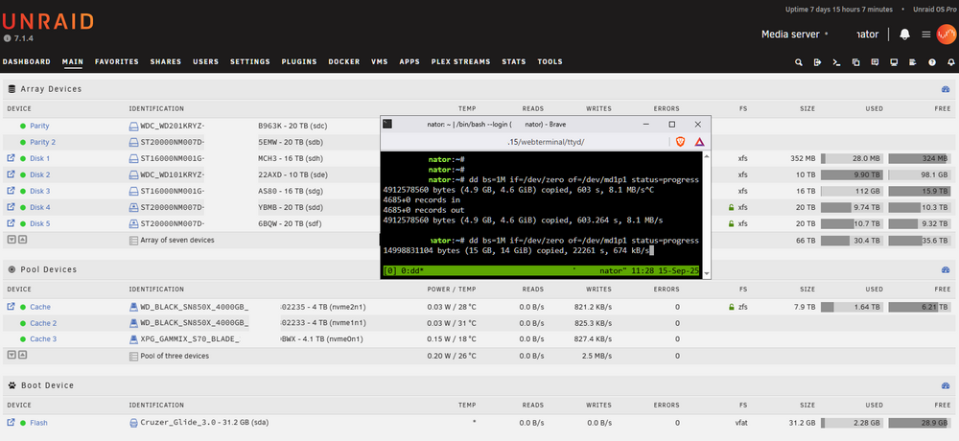Open the system info monitor icon
Viewport: 959px width, 441px height.
(894, 62)
